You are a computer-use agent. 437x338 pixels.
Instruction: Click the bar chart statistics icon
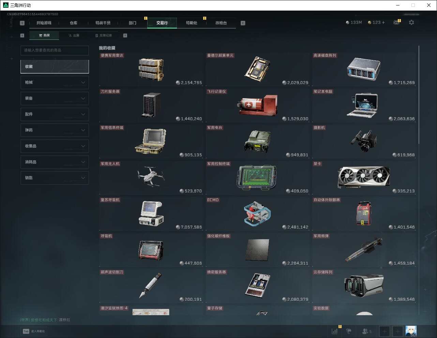[x=335, y=331]
